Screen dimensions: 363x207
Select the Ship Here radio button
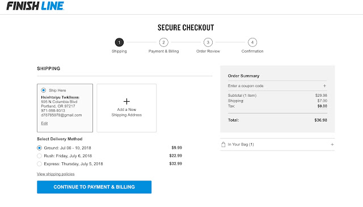pyautogui.click(x=43, y=90)
